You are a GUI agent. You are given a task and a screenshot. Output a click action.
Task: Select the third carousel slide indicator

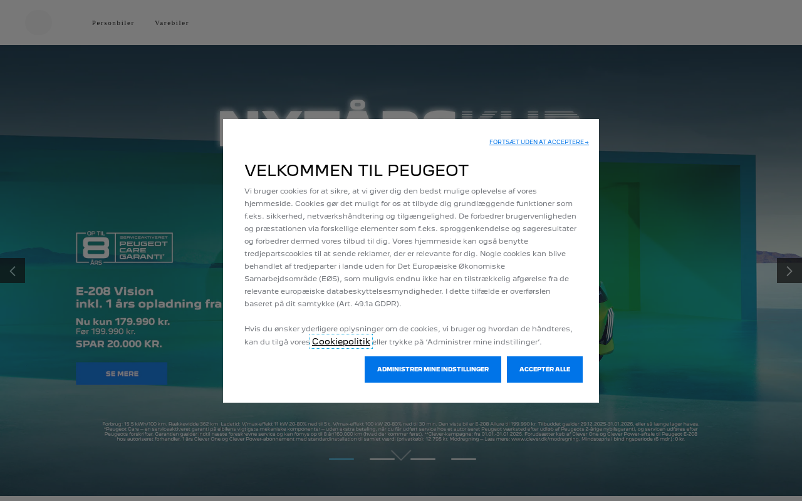click(x=423, y=459)
